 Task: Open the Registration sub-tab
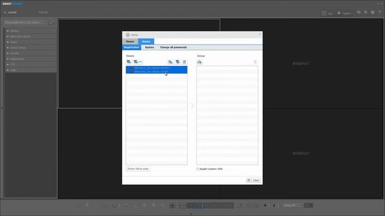point(132,47)
